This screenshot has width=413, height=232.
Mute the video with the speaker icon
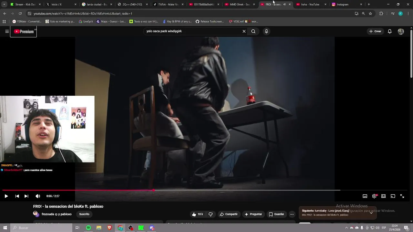[x=38, y=196]
